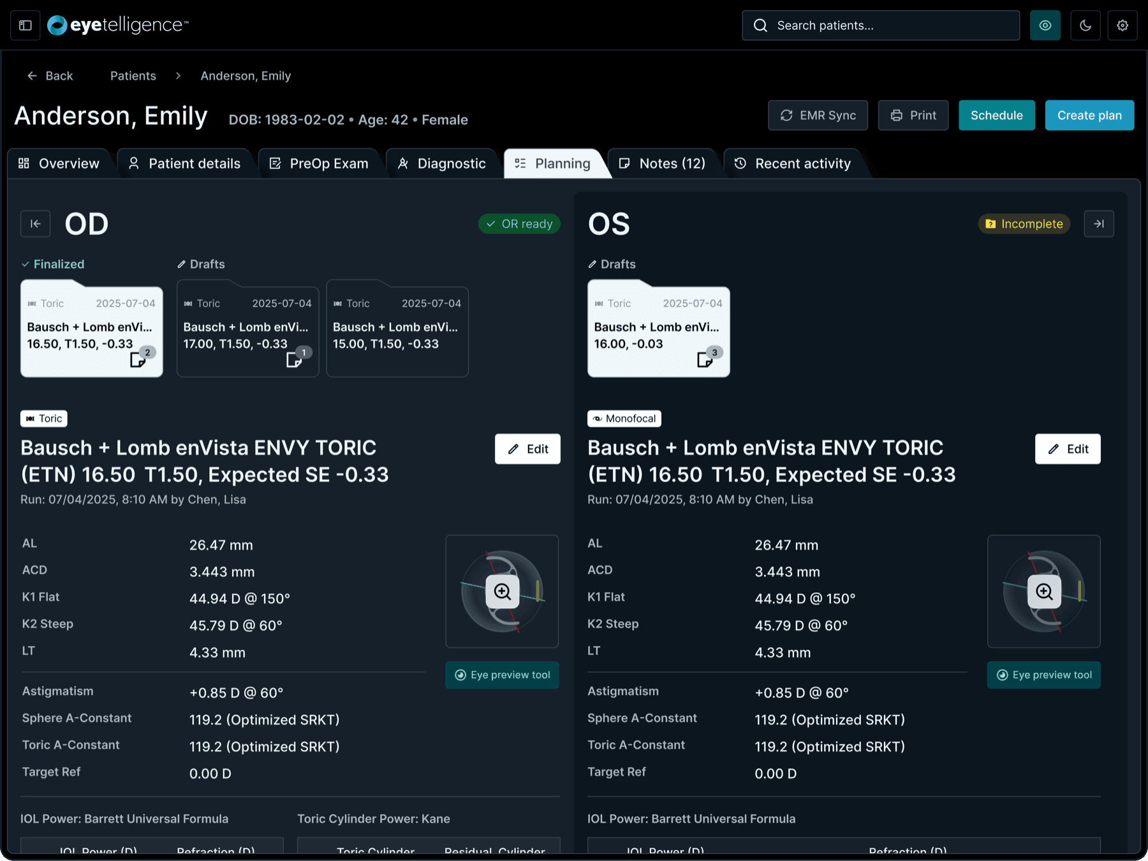Edit the OS plan
This screenshot has height=861, width=1148.
coord(1068,449)
